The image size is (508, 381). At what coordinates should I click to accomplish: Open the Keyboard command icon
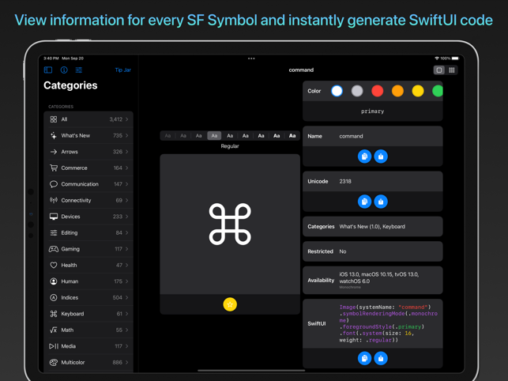point(54,314)
